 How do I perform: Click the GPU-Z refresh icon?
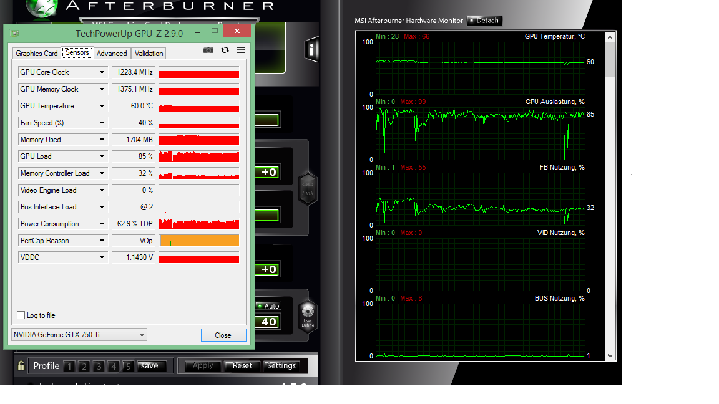(225, 50)
